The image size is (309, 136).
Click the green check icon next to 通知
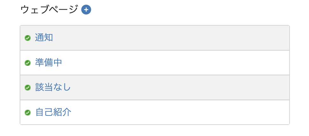tap(28, 38)
